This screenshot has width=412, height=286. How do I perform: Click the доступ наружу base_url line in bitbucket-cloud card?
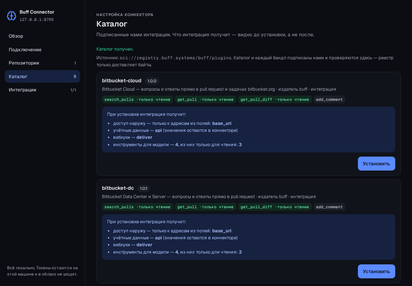172,123
